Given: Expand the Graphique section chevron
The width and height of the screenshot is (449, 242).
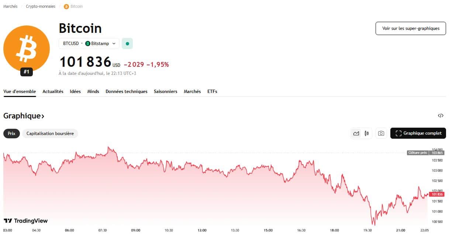Looking at the screenshot, I should pyautogui.click(x=42, y=115).
